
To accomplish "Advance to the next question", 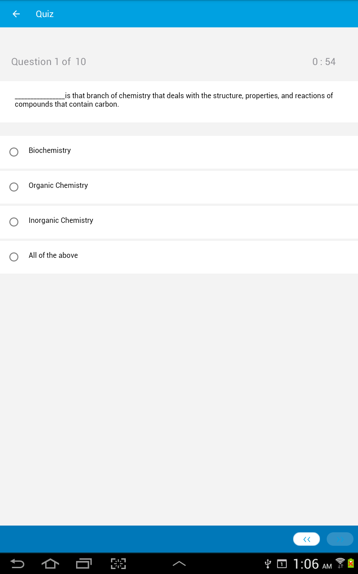I will click(340, 539).
